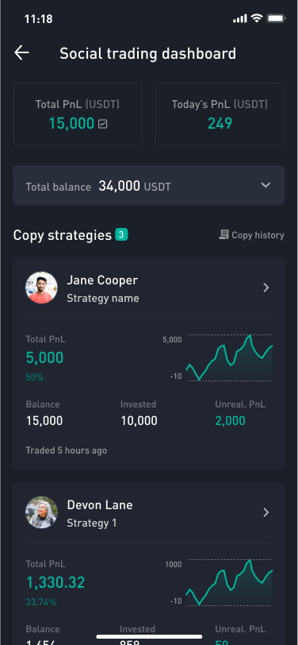
Task: Expand the Total balance dropdown chevron
Action: pyautogui.click(x=266, y=185)
